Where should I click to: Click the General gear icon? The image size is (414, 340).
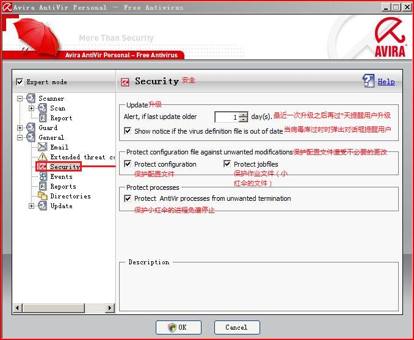pyautogui.click(x=31, y=137)
